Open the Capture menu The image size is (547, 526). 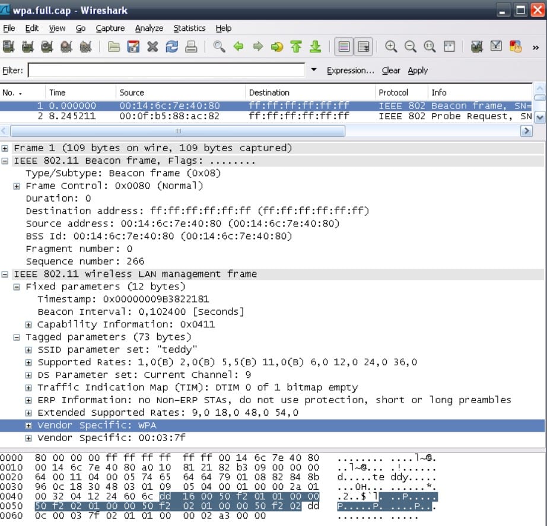tap(110, 28)
